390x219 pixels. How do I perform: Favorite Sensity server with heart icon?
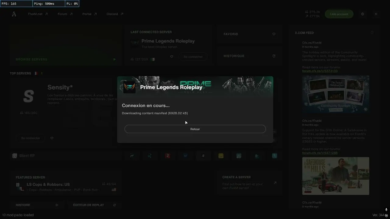click(52, 138)
